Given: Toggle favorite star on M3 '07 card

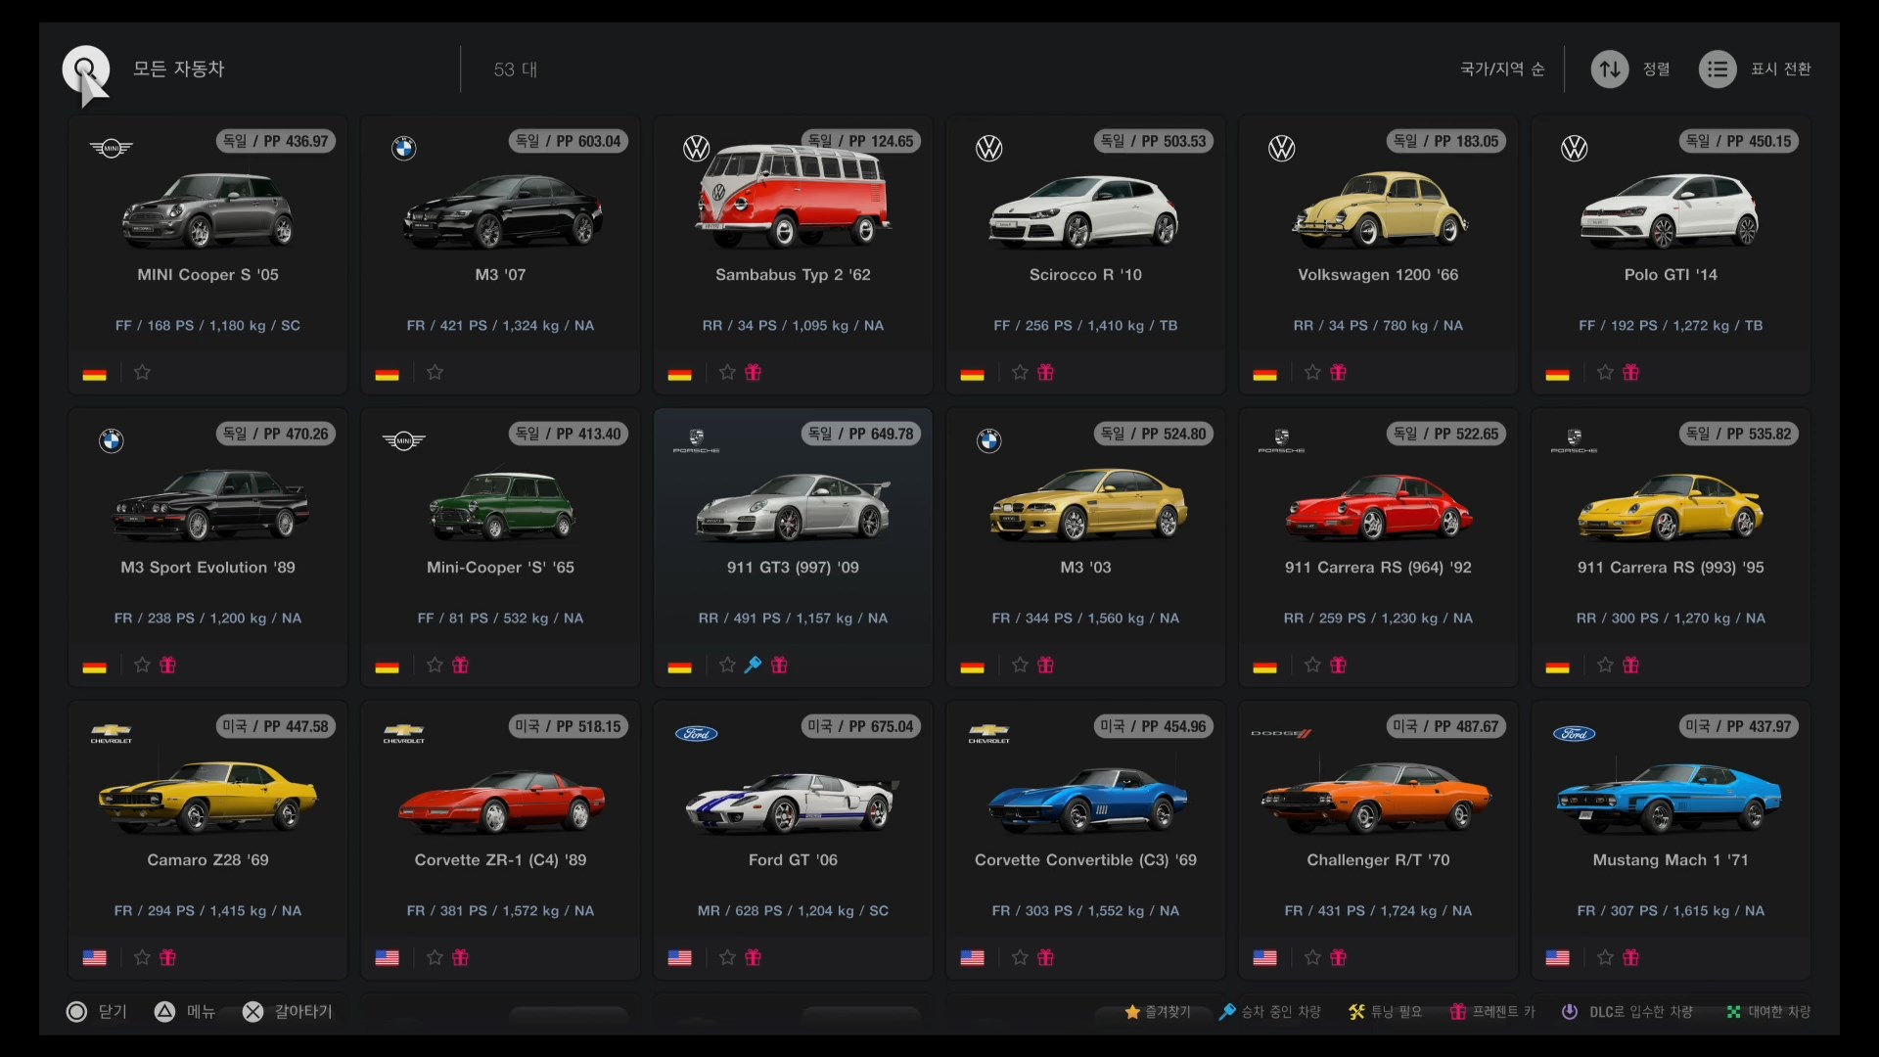Looking at the screenshot, I should click(x=435, y=372).
